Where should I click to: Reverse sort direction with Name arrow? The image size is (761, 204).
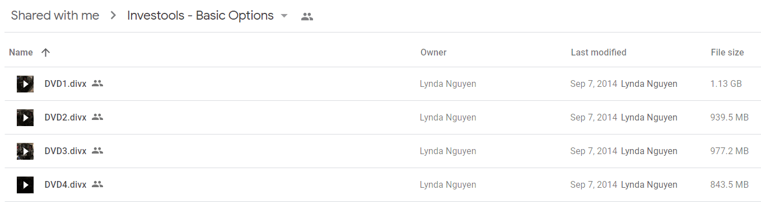[x=46, y=52]
